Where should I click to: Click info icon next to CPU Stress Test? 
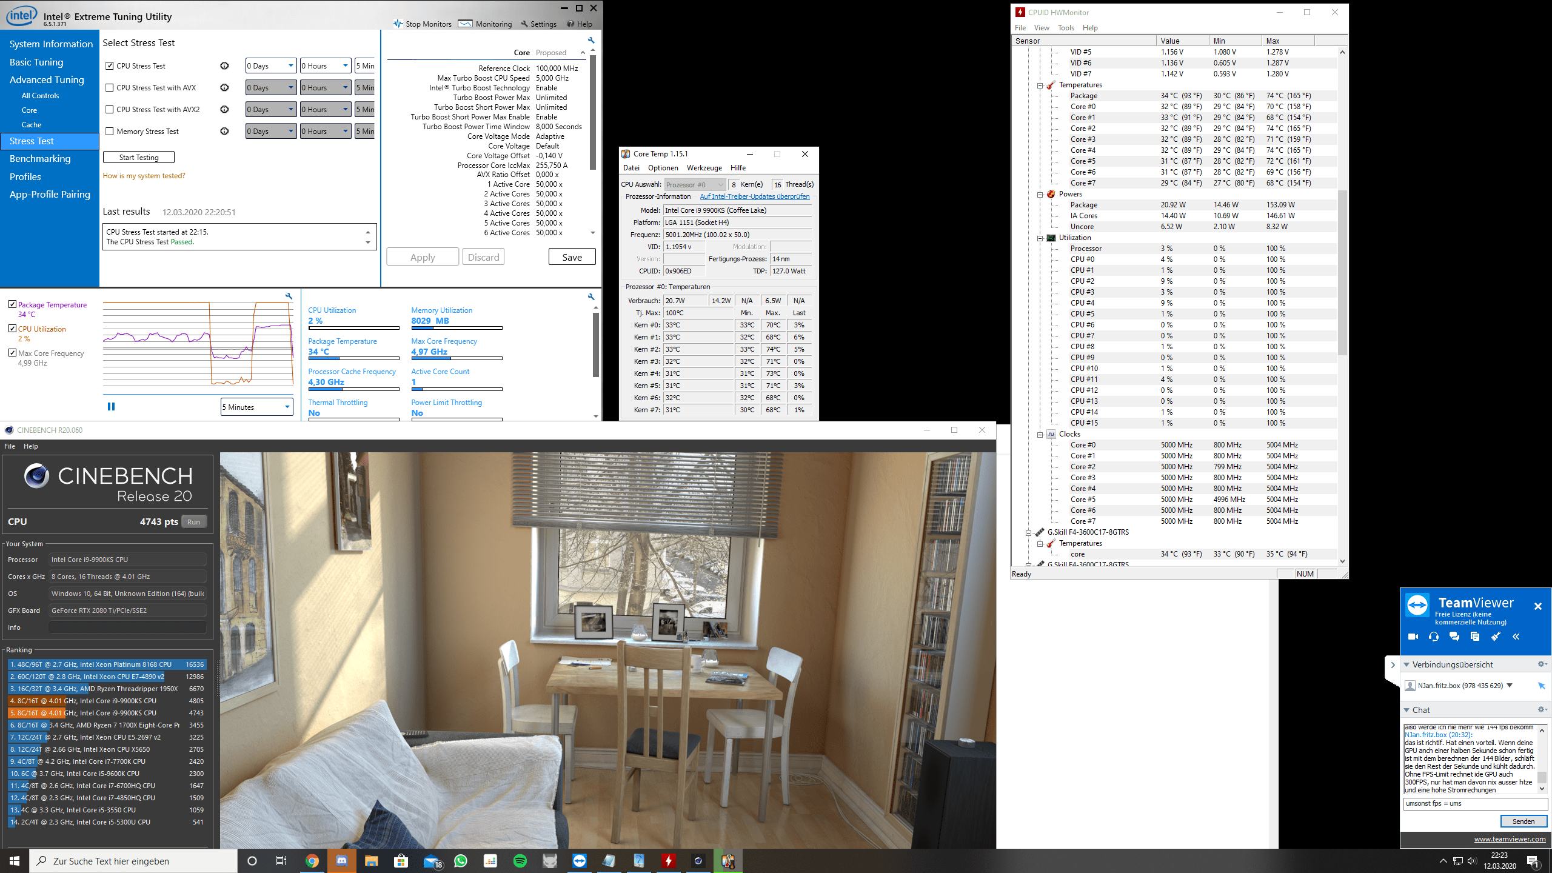(x=224, y=66)
